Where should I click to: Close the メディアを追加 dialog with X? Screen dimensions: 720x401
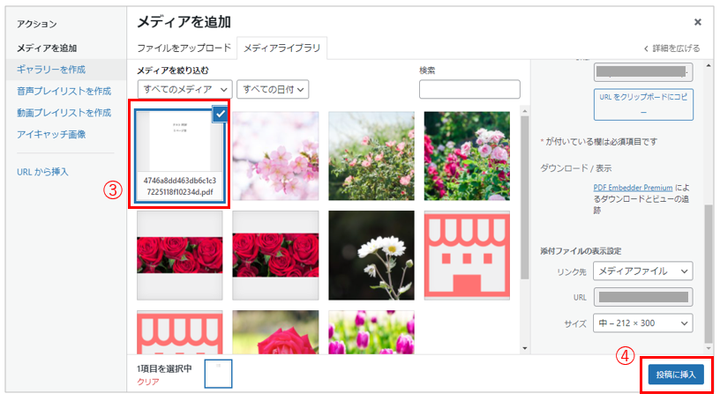(x=697, y=22)
